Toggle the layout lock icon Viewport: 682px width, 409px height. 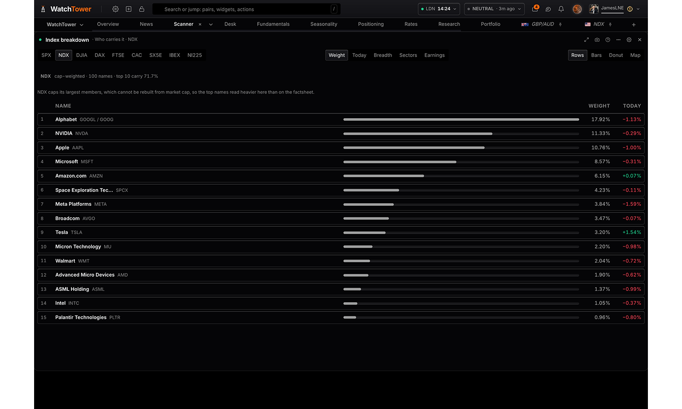coord(142,9)
